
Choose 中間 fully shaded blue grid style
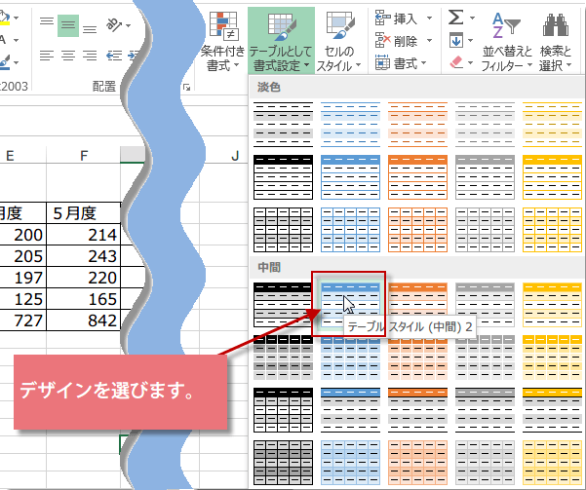(350, 463)
